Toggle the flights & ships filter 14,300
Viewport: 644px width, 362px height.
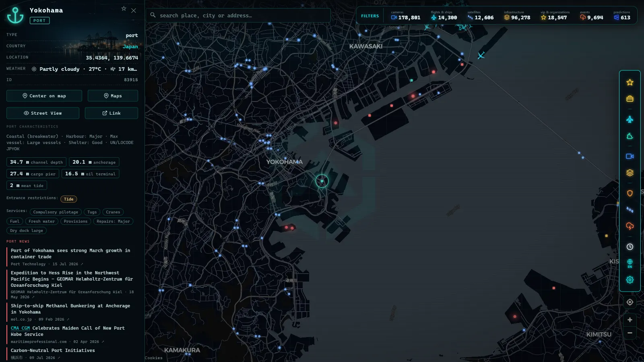pyautogui.click(x=444, y=16)
